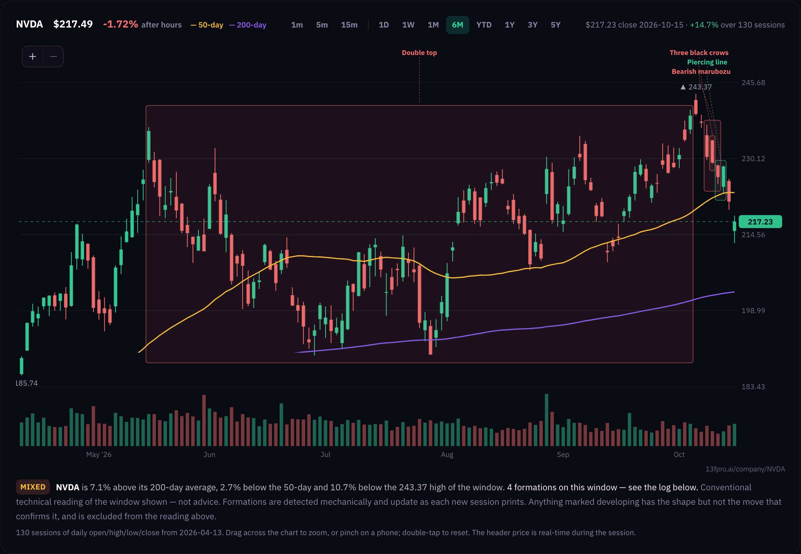Screen dimensions: 801x554
Task: Switch to the YTD range
Action: 484,25
